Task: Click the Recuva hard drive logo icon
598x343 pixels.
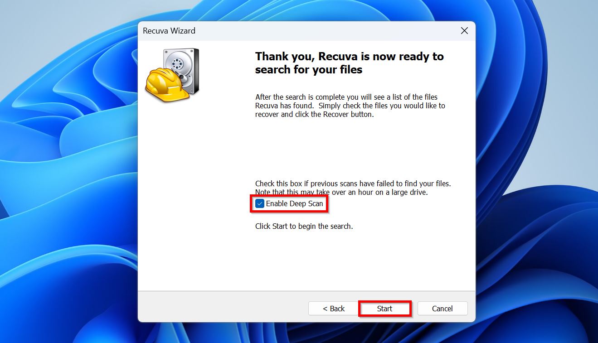Action: 171,75
